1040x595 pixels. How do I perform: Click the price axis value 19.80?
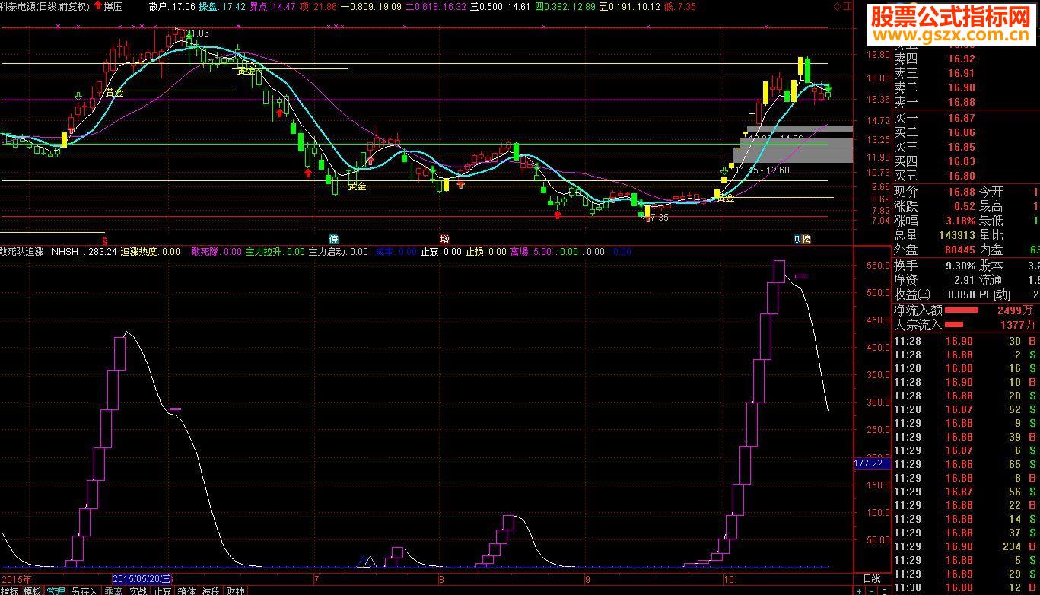[x=879, y=56]
